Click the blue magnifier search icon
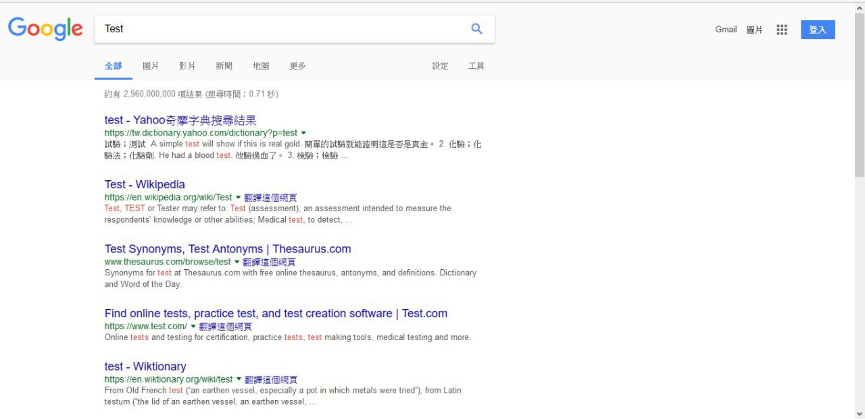 click(476, 29)
